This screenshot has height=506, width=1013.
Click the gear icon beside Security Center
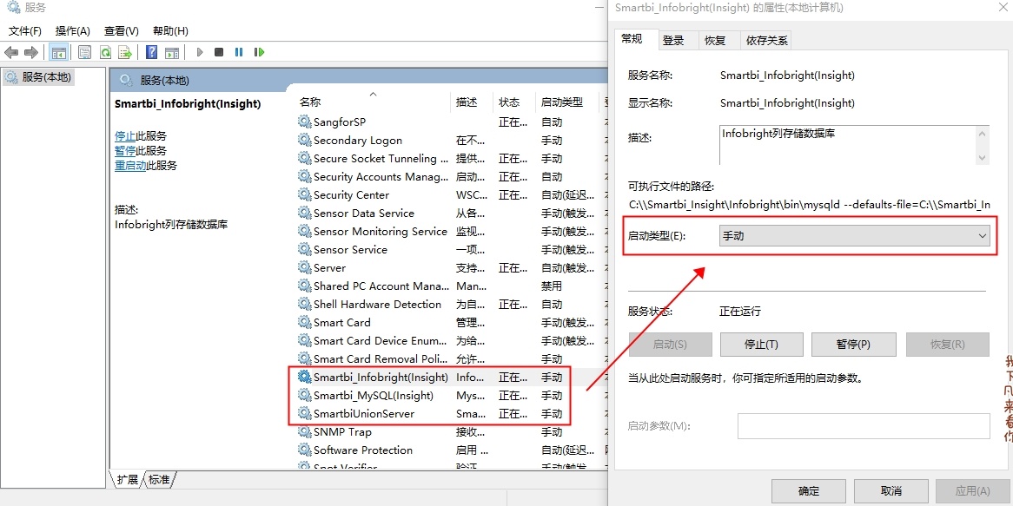click(304, 194)
